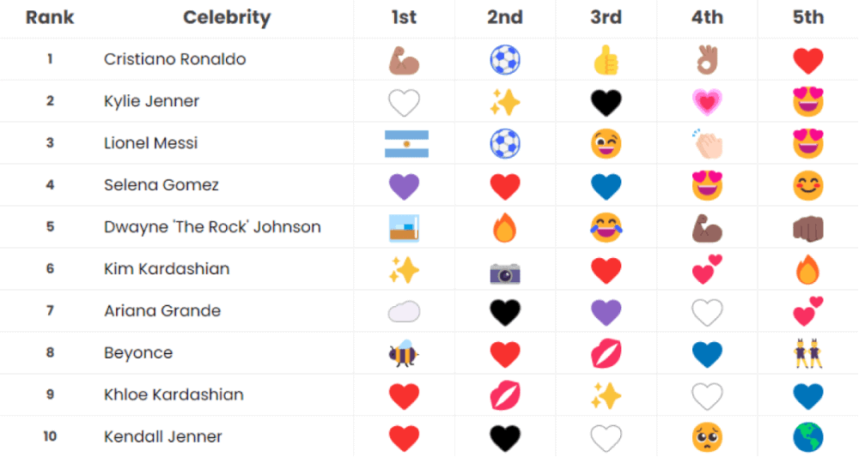Select the 5th column header
Image resolution: width=859 pixels, height=457 pixels.
pos(808,17)
